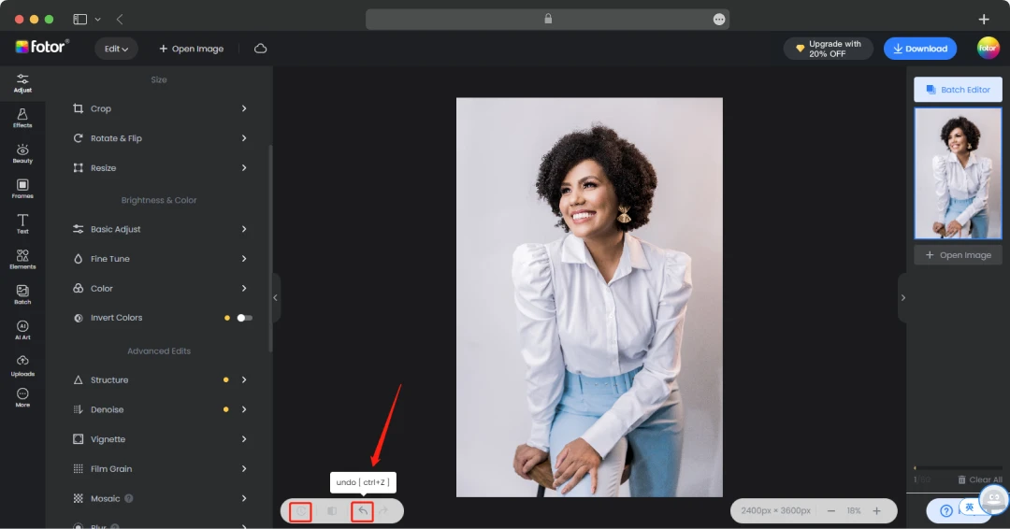Open the Safari sidebar dropdown chevron

pyautogui.click(x=98, y=20)
